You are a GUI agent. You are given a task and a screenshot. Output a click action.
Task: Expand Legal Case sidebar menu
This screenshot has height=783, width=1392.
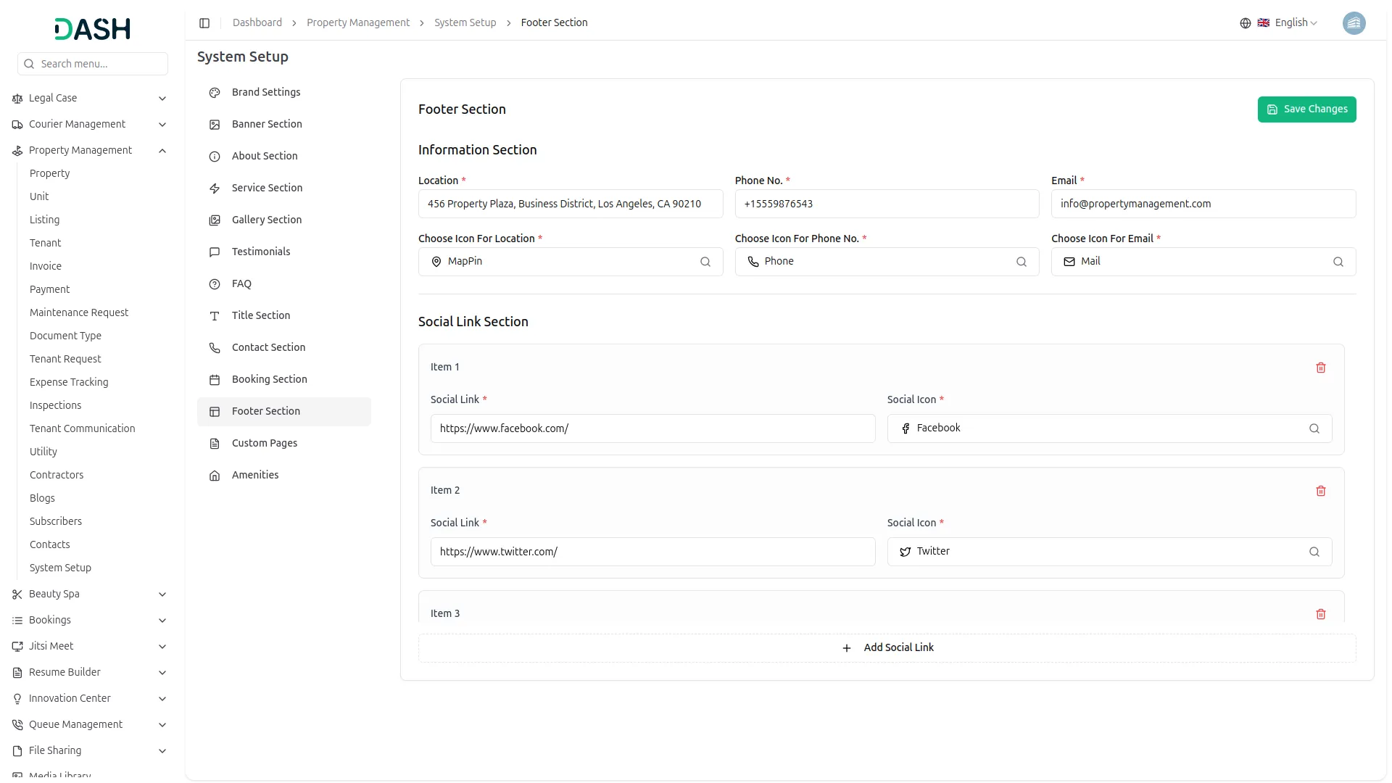click(x=162, y=99)
